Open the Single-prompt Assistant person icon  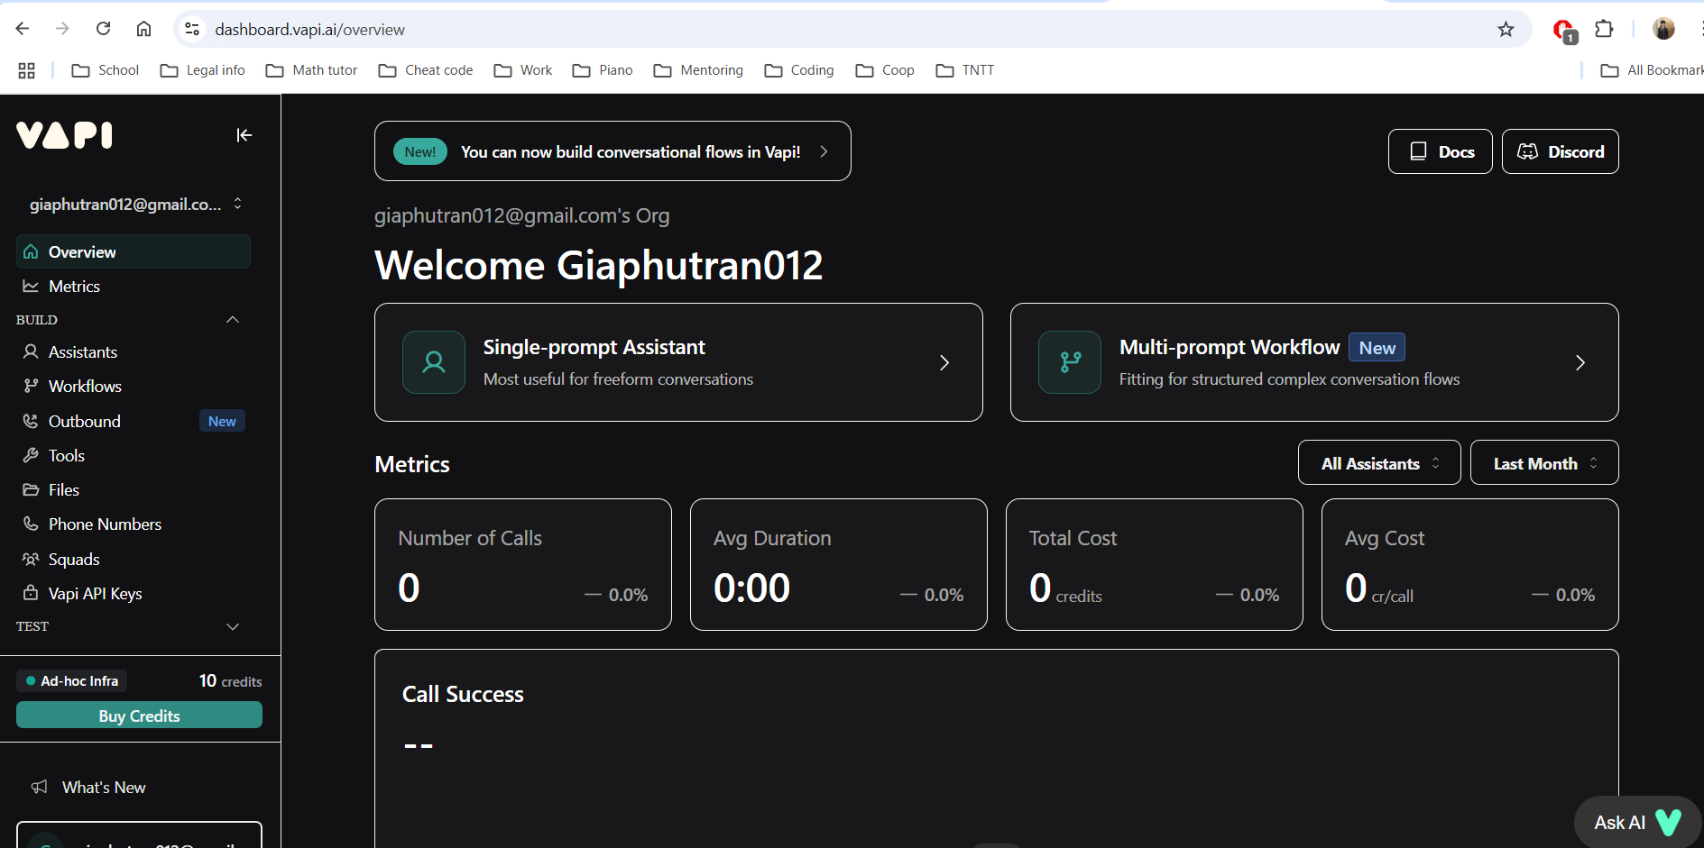(434, 362)
